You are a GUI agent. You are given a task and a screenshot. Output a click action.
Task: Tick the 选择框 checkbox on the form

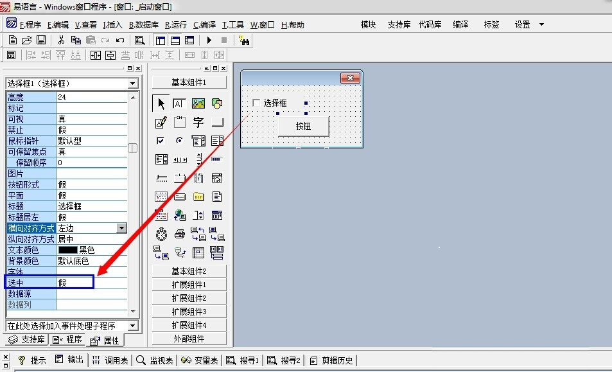click(256, 103)
